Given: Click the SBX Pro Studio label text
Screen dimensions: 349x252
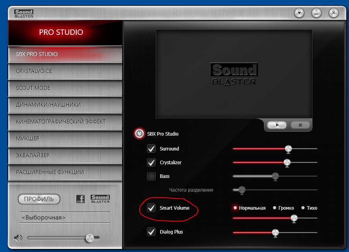Looking at the screenshot, I should click(x=163, y=134).
